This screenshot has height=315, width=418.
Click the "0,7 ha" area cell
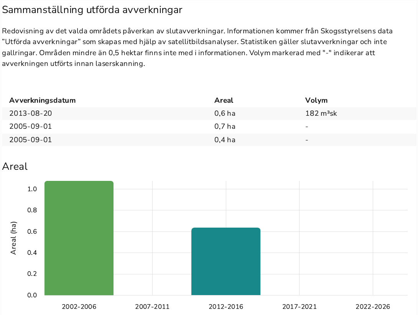[x=225, y=126]
